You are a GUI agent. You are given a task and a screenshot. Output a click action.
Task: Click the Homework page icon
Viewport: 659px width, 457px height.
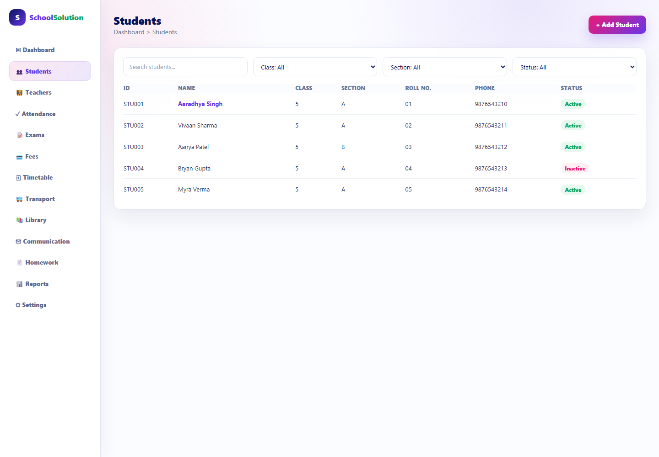[19, 263]
